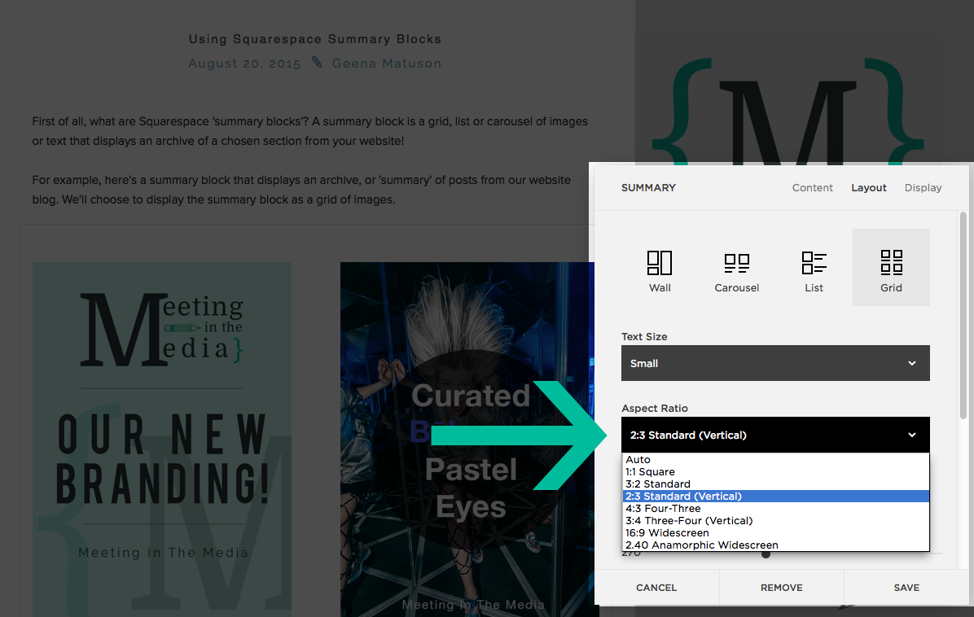This screenshot has width=974, height=617.
Task: Open the Aspect Ratio dropdown
Action: tap(775, 435)
